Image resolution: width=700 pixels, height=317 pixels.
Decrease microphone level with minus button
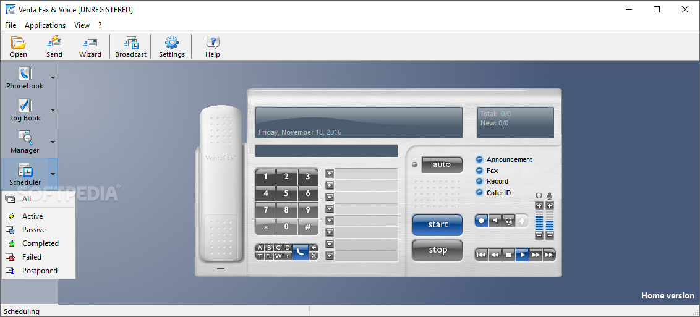pos(550,235)
